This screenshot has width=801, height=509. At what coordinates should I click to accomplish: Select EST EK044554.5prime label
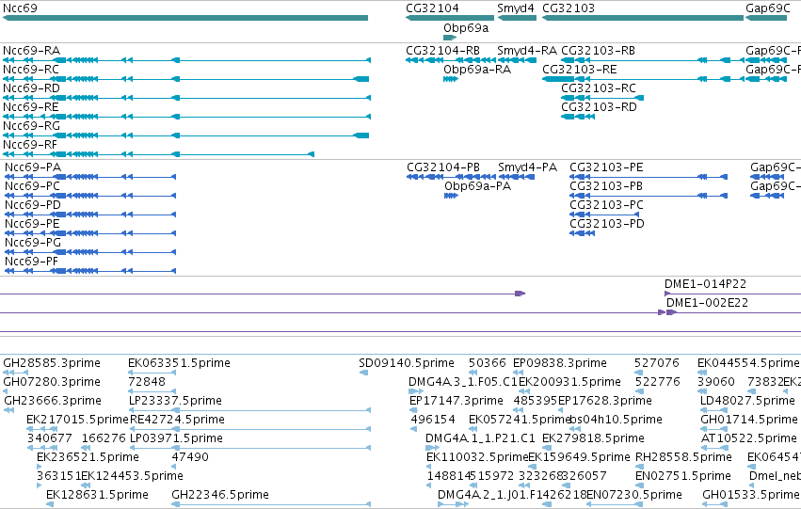point(748,363)
